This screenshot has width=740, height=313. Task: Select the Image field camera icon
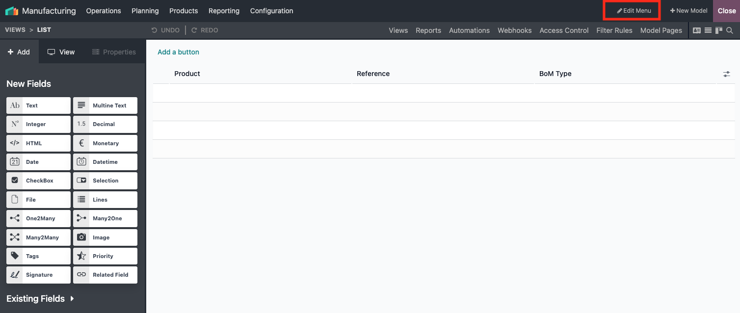pyautogui.click(x=81, y=237)
